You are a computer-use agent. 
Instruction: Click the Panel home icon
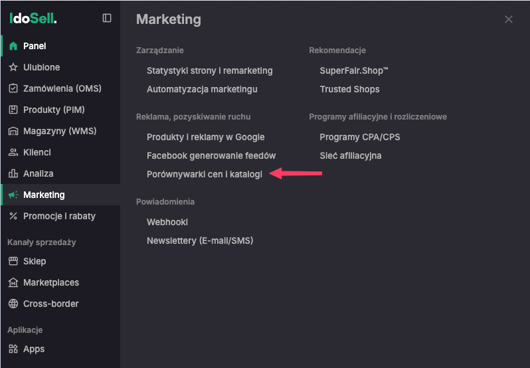pos(13,46)
